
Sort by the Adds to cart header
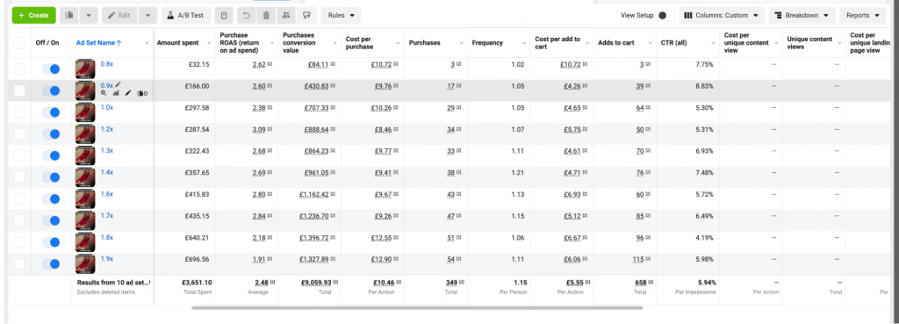615,43
